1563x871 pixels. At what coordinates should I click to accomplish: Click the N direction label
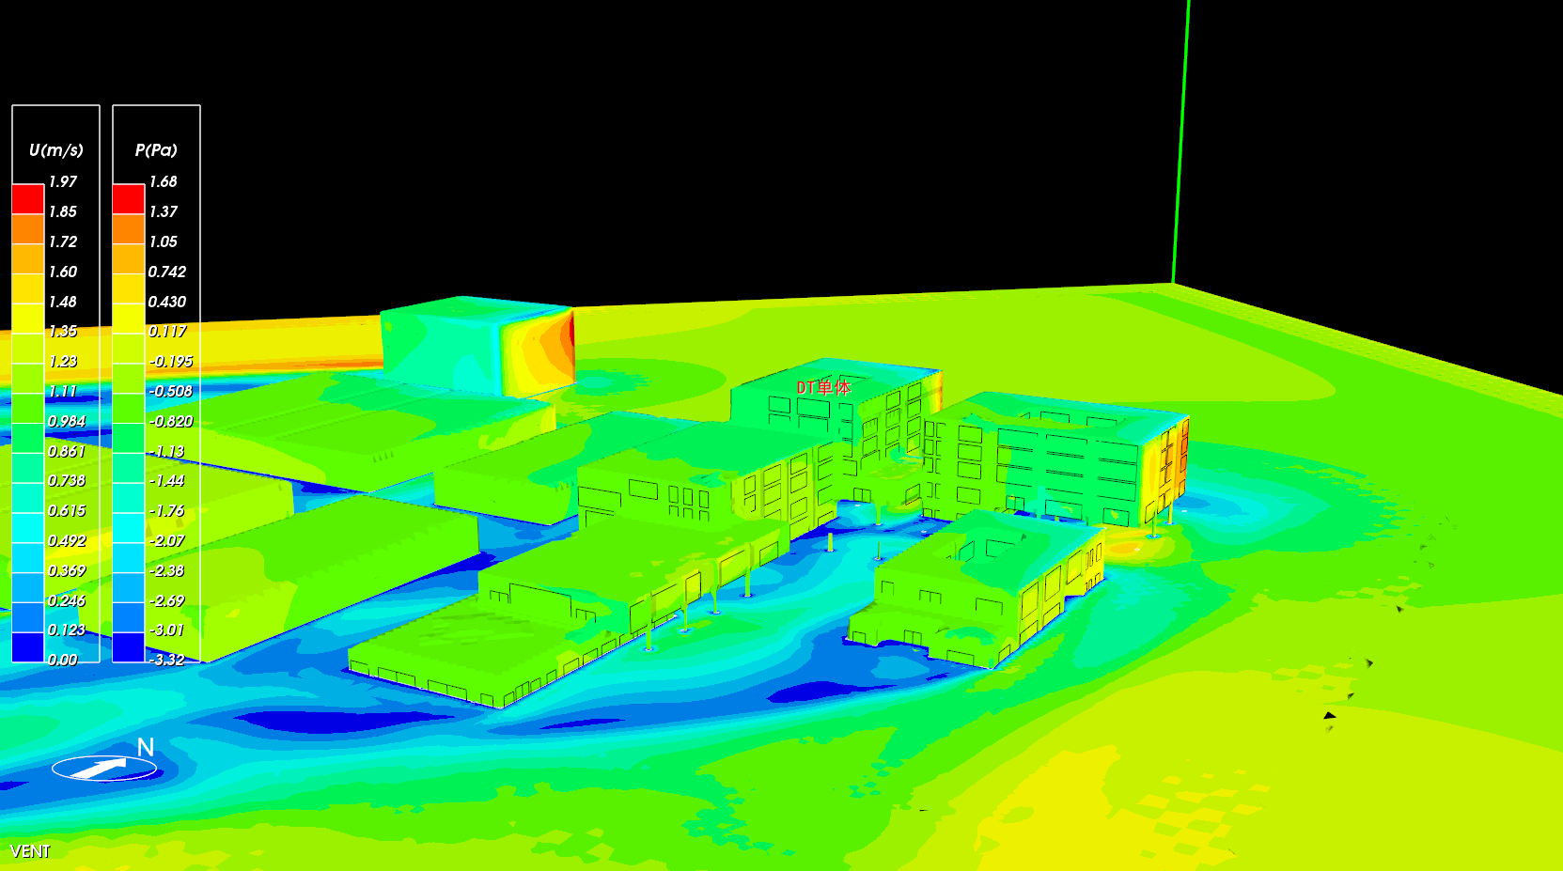146,747
